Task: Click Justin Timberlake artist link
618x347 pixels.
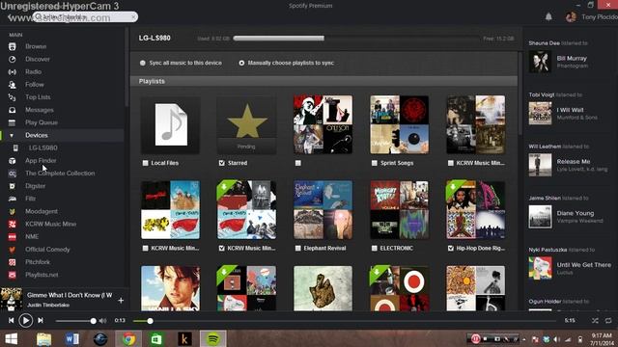Action: point(48,305)
